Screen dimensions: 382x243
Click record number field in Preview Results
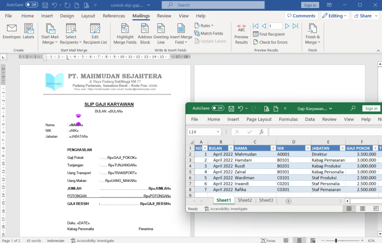pyautogui.click(x=275, y=26)
